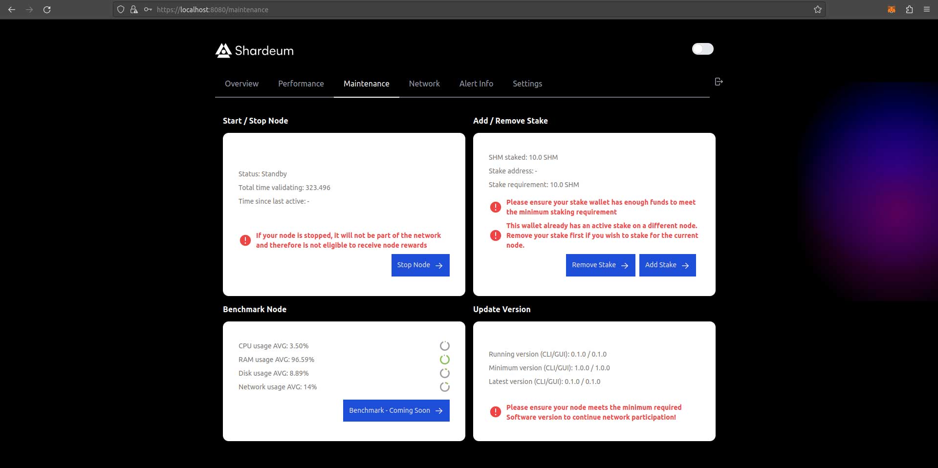Switch to the Performance tab
The image size is (938, 468).
click(x=301, y=84)
